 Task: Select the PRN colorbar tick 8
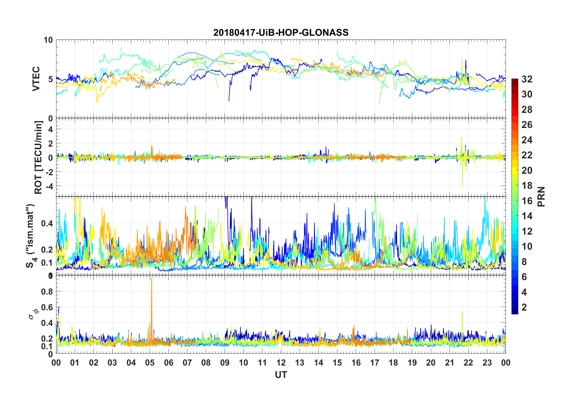point(524,262)
